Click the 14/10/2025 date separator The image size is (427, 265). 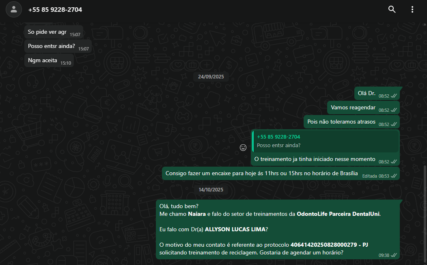211,190
